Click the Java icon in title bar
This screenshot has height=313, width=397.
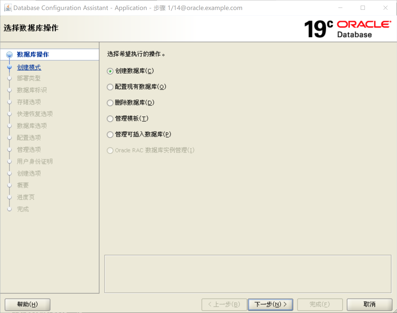click(8, 8)
